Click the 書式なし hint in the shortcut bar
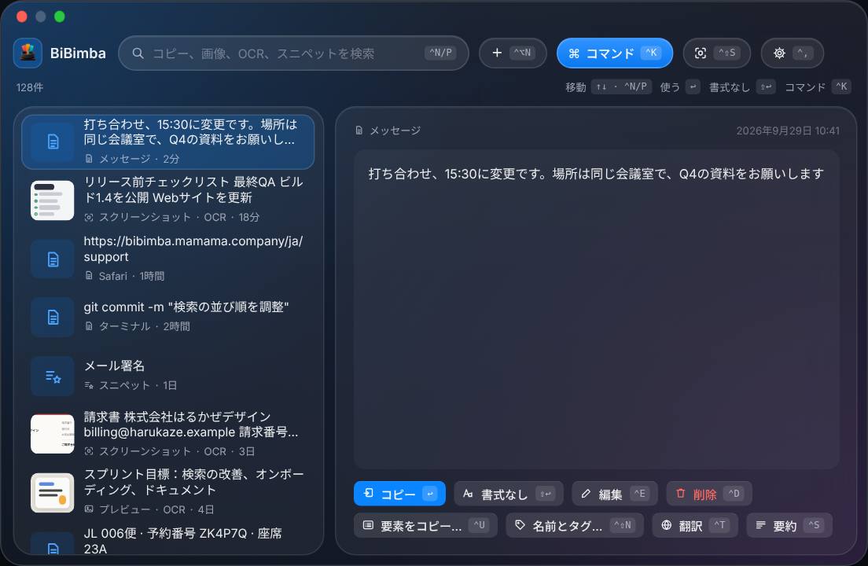The width and height of the screenshot is (868, 566). click(742, 86)
